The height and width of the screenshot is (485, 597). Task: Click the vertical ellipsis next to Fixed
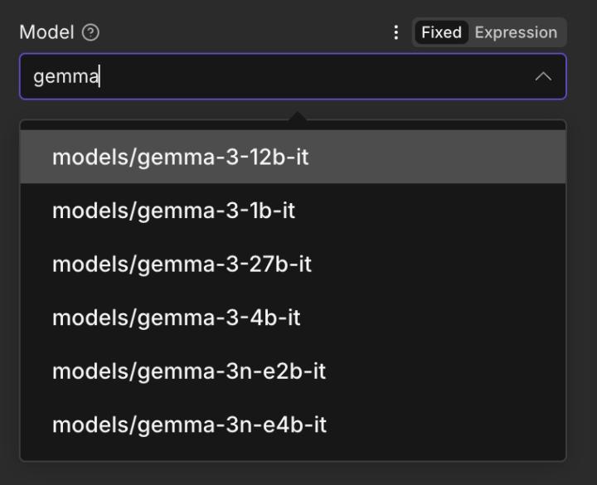396,32
